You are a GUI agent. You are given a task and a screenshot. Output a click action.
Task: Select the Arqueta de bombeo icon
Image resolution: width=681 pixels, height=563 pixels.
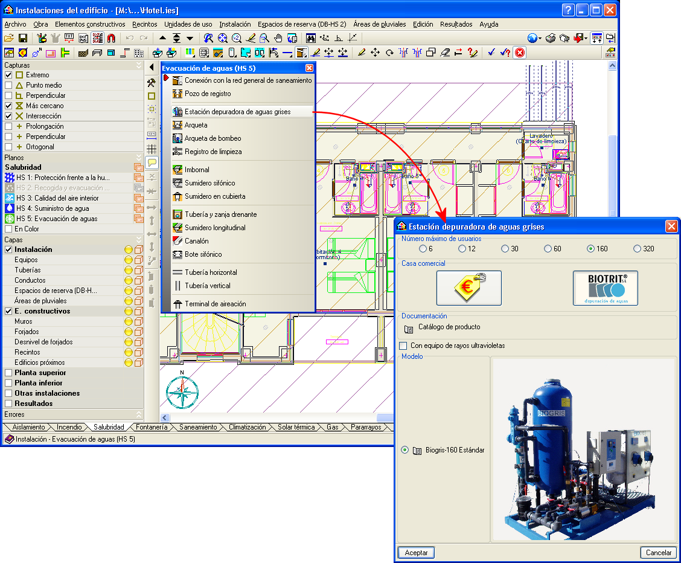177,138
